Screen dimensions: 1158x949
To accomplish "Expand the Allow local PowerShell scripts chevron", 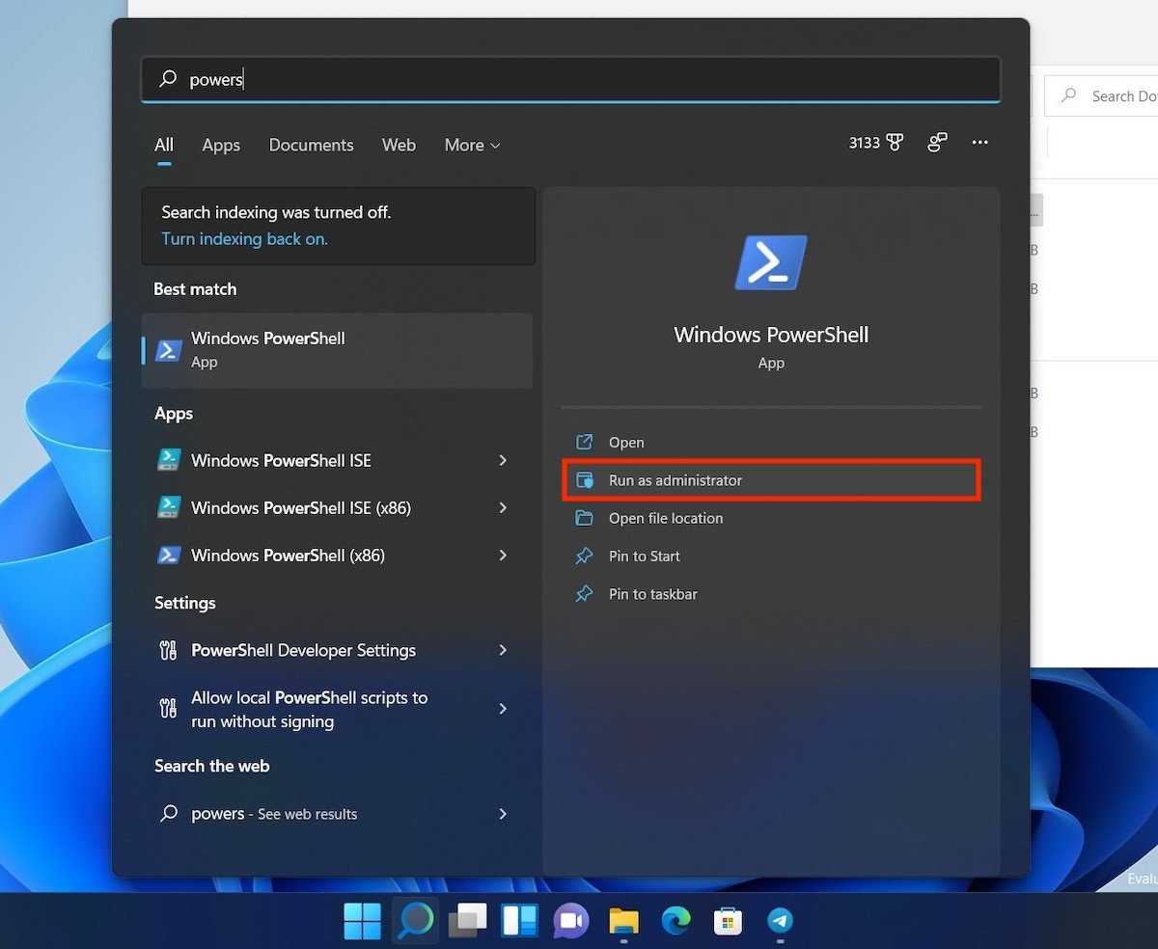I will point(503,709).
